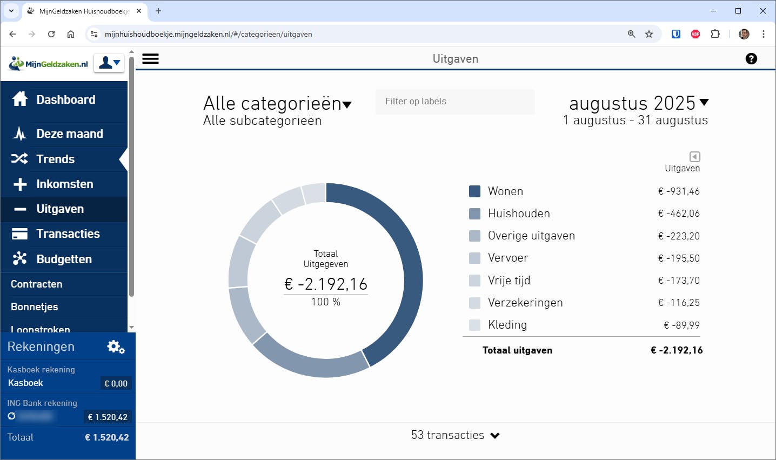Reload the browser page
The image size is (776, 460).
pyautogui.click(x=51, y=34)
